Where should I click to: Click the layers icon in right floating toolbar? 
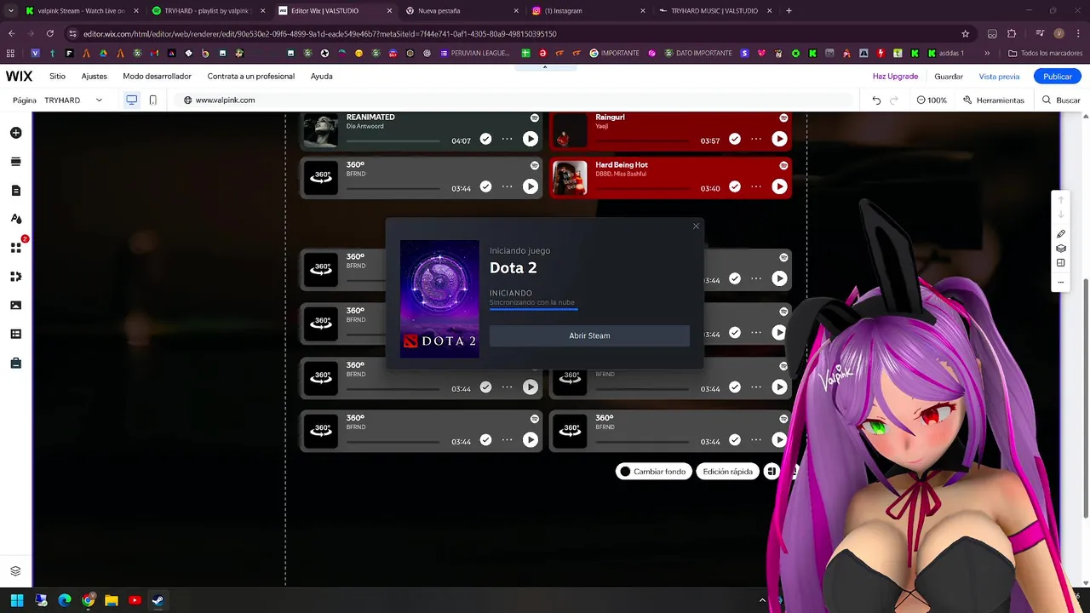tap(1061, 249)
